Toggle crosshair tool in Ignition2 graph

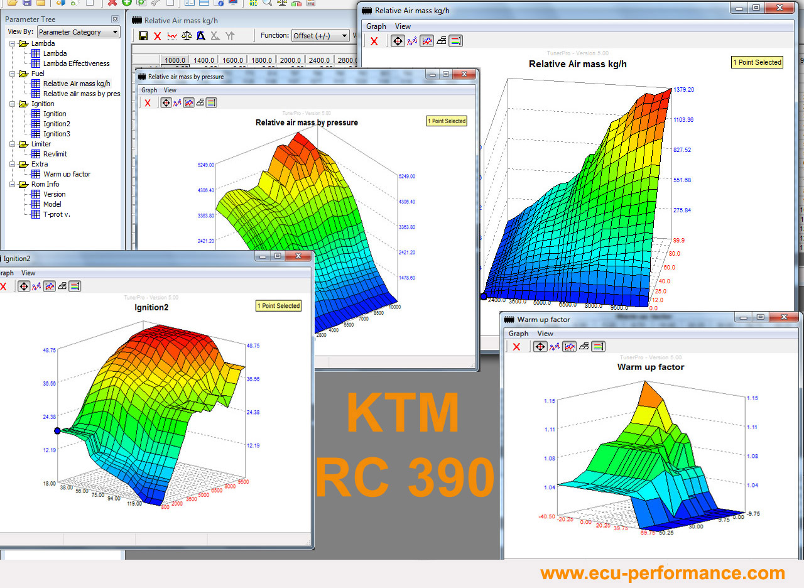tap(23, 286)
